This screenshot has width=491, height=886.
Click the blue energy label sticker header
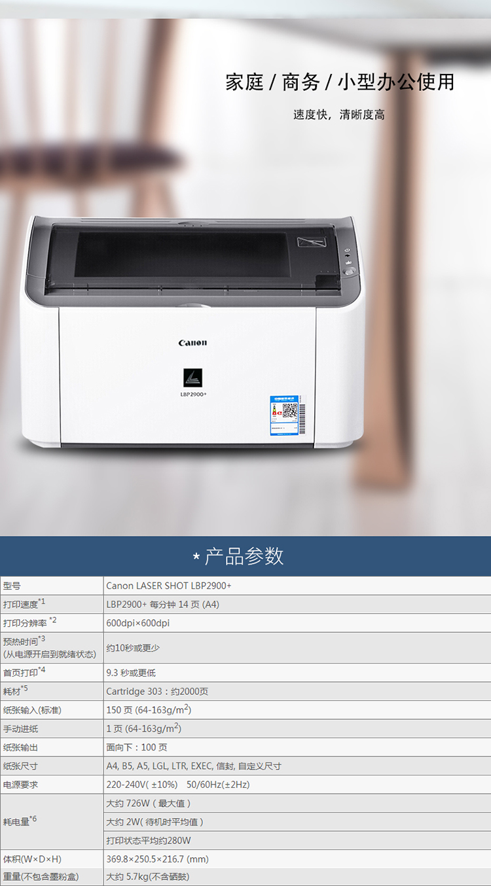285,398
